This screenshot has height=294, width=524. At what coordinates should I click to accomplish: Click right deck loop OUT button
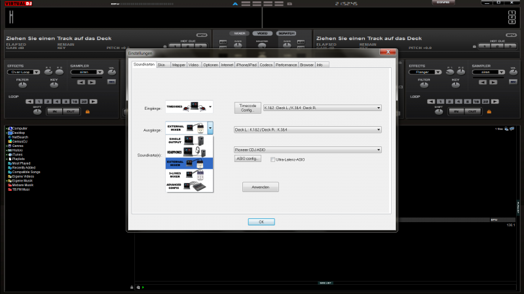click(x=472, y=111)
